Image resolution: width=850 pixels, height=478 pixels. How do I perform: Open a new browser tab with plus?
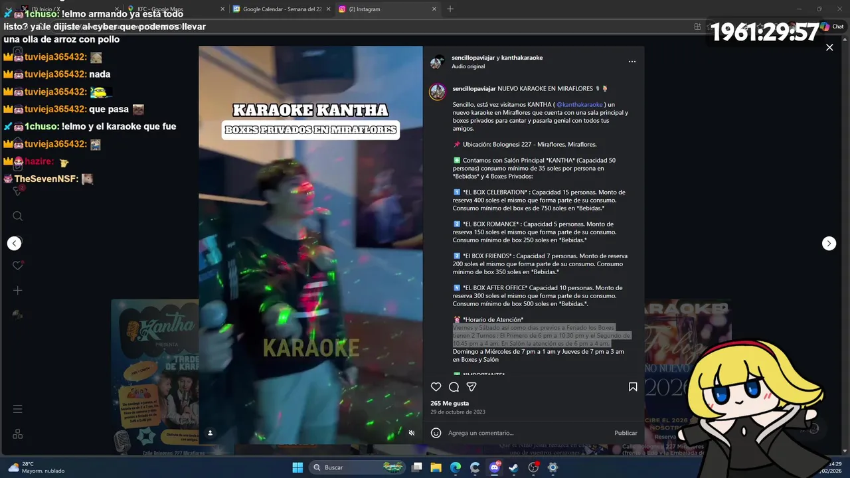[450, 9]
